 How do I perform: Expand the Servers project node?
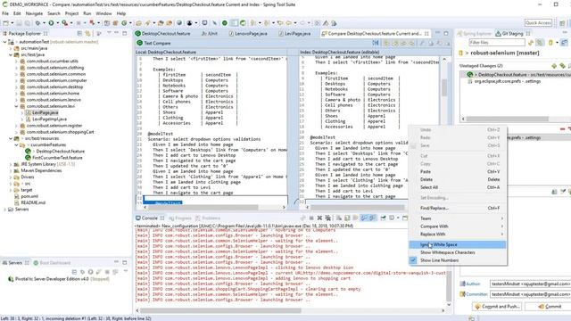coord(4,210)
